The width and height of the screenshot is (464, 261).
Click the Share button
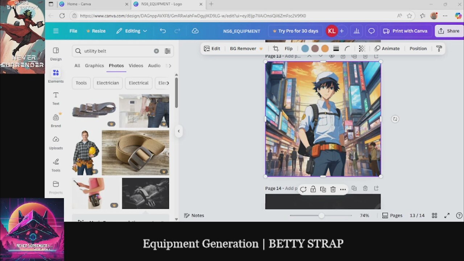click(x=449, y=31)
